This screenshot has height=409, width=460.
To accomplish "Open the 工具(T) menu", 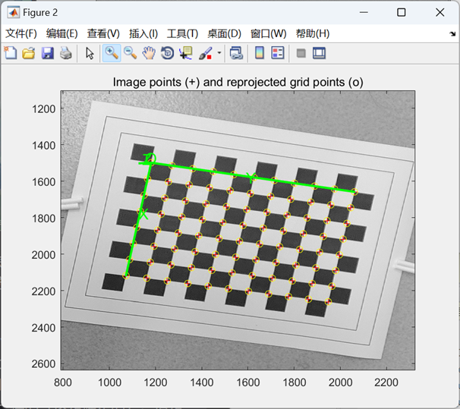I will tap(182, 33).
